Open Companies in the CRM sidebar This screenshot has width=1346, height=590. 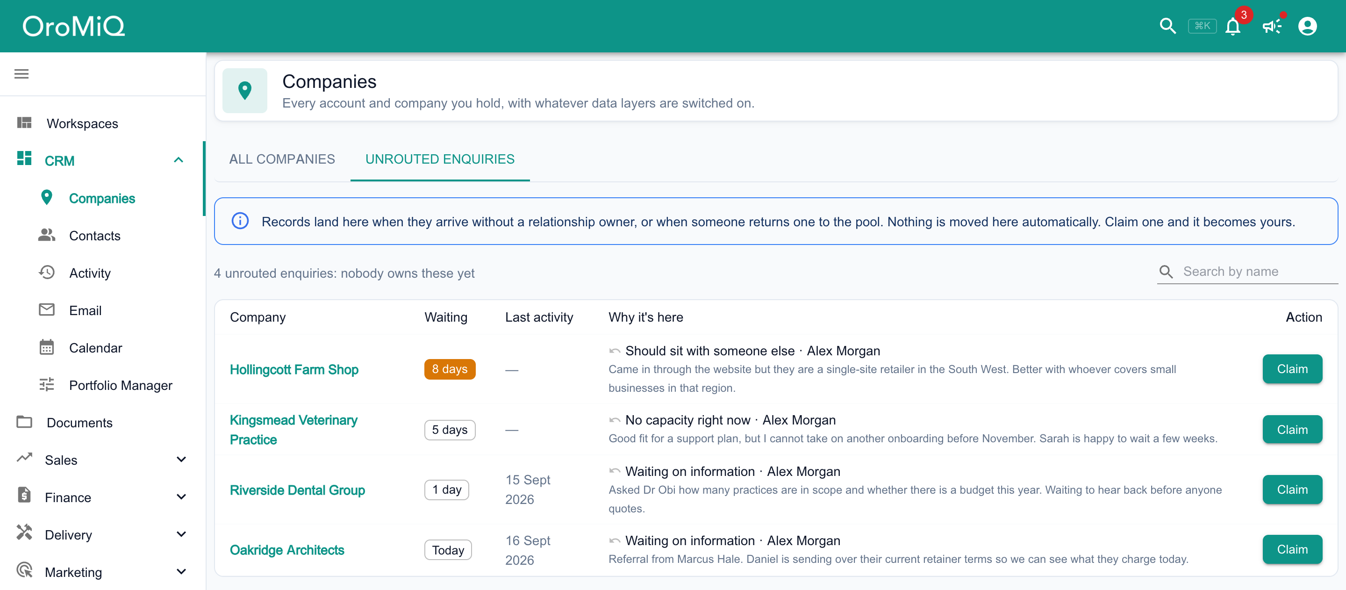[102, 198]
